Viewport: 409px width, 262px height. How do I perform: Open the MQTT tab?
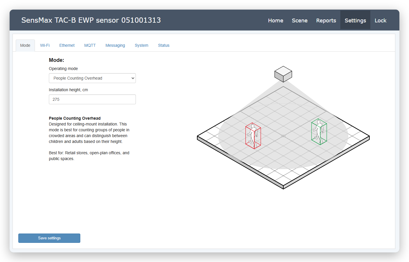tap(90, 45)
